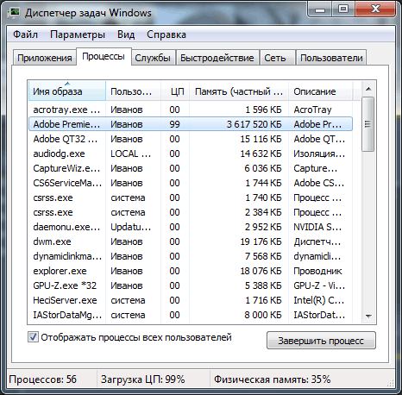
Task: Click the 19 176 КБ memory value
Action: click(261, 241)
